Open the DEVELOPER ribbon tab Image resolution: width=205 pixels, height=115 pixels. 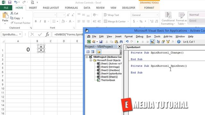point(129,8)
